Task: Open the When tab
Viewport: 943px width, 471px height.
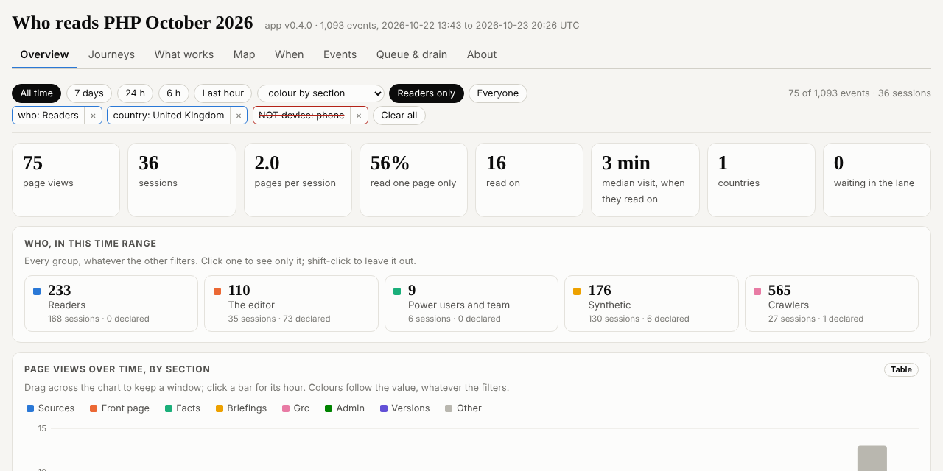Action: (x=290, y=54)
